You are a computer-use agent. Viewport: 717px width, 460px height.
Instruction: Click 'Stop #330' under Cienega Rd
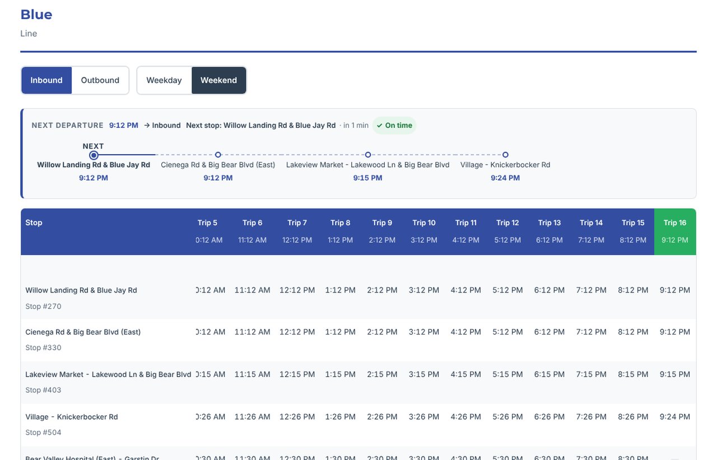click(43, 348)
